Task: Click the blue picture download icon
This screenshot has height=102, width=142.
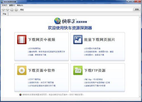Action: pos(78,40)
